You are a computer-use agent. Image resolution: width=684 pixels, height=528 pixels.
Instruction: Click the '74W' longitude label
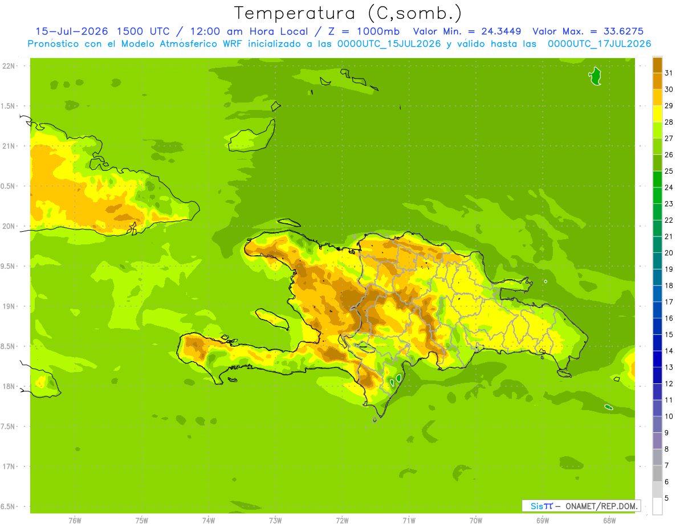click(209, 520)
